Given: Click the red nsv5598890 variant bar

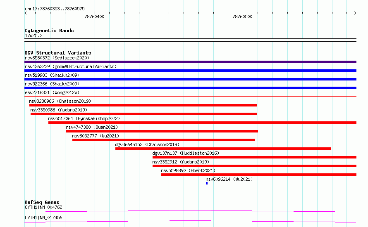Looking at the screenshot, I should click(x=259, y=175).
